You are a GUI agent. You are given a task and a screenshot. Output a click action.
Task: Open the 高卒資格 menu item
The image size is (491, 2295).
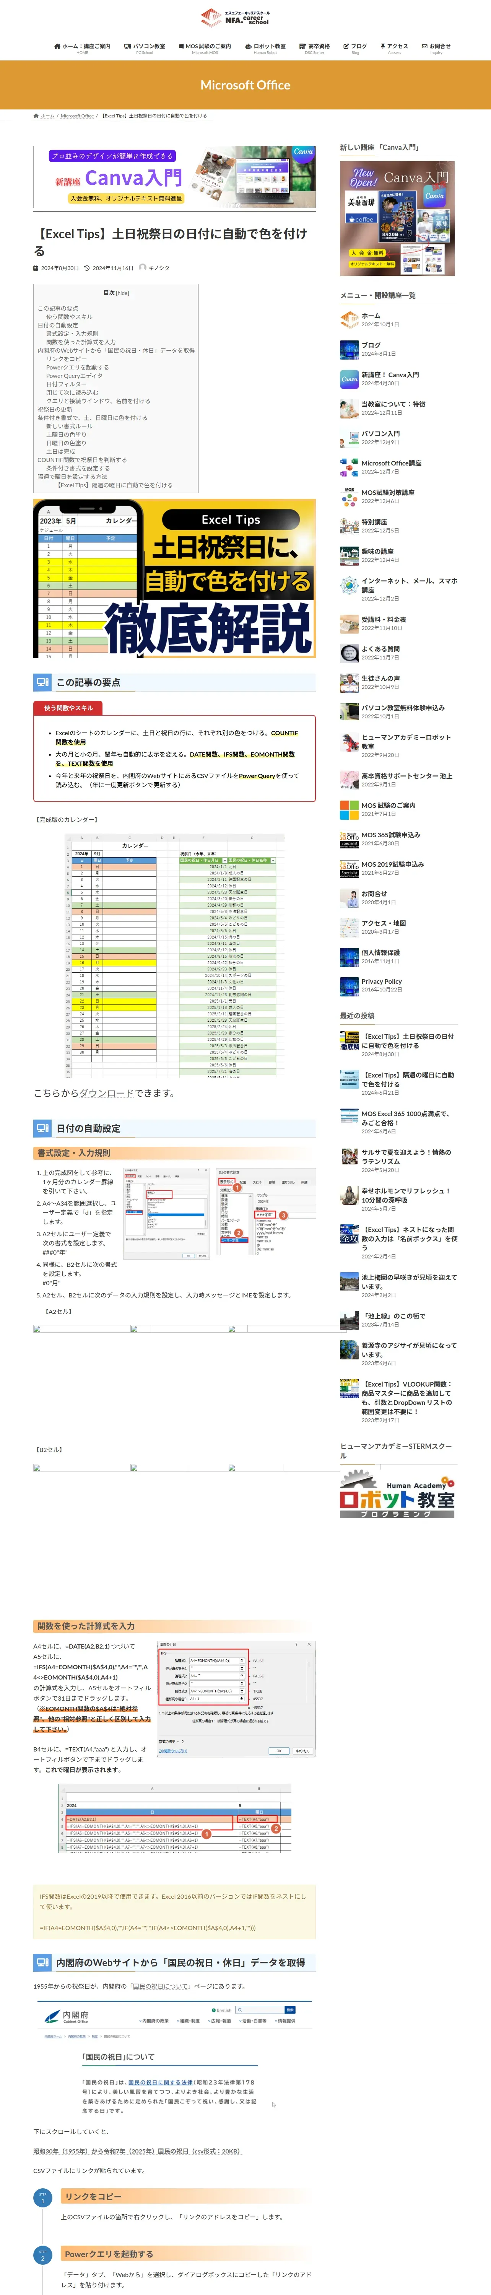315,48
